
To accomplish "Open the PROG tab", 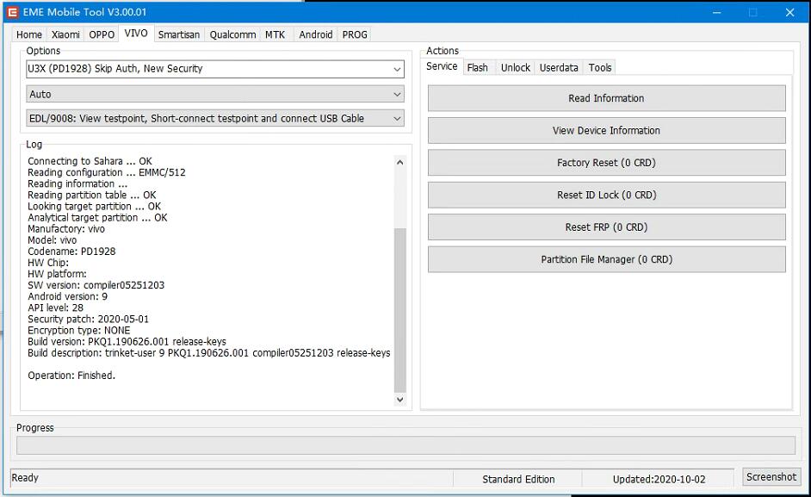I will coord(355,34).
